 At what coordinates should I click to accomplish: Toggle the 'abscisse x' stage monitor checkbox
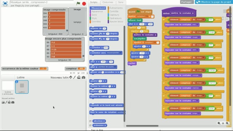coord(90,121)
